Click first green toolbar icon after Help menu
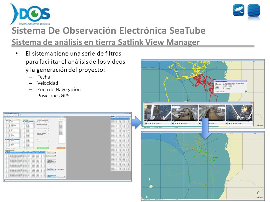270x202 pixels. point(18,115)
